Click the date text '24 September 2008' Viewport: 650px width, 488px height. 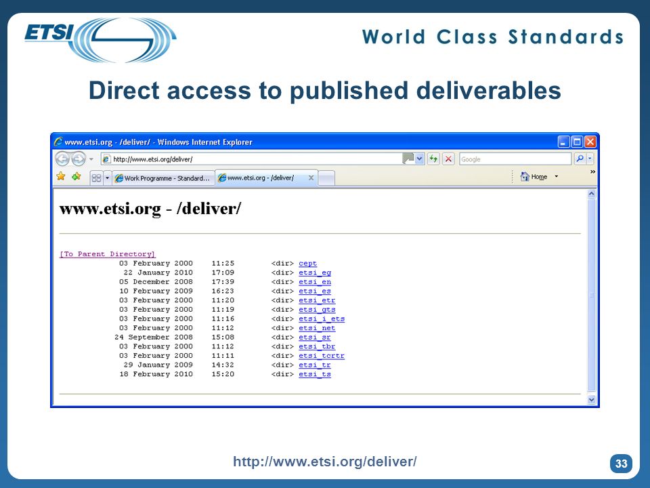click(x=154, y=338)
